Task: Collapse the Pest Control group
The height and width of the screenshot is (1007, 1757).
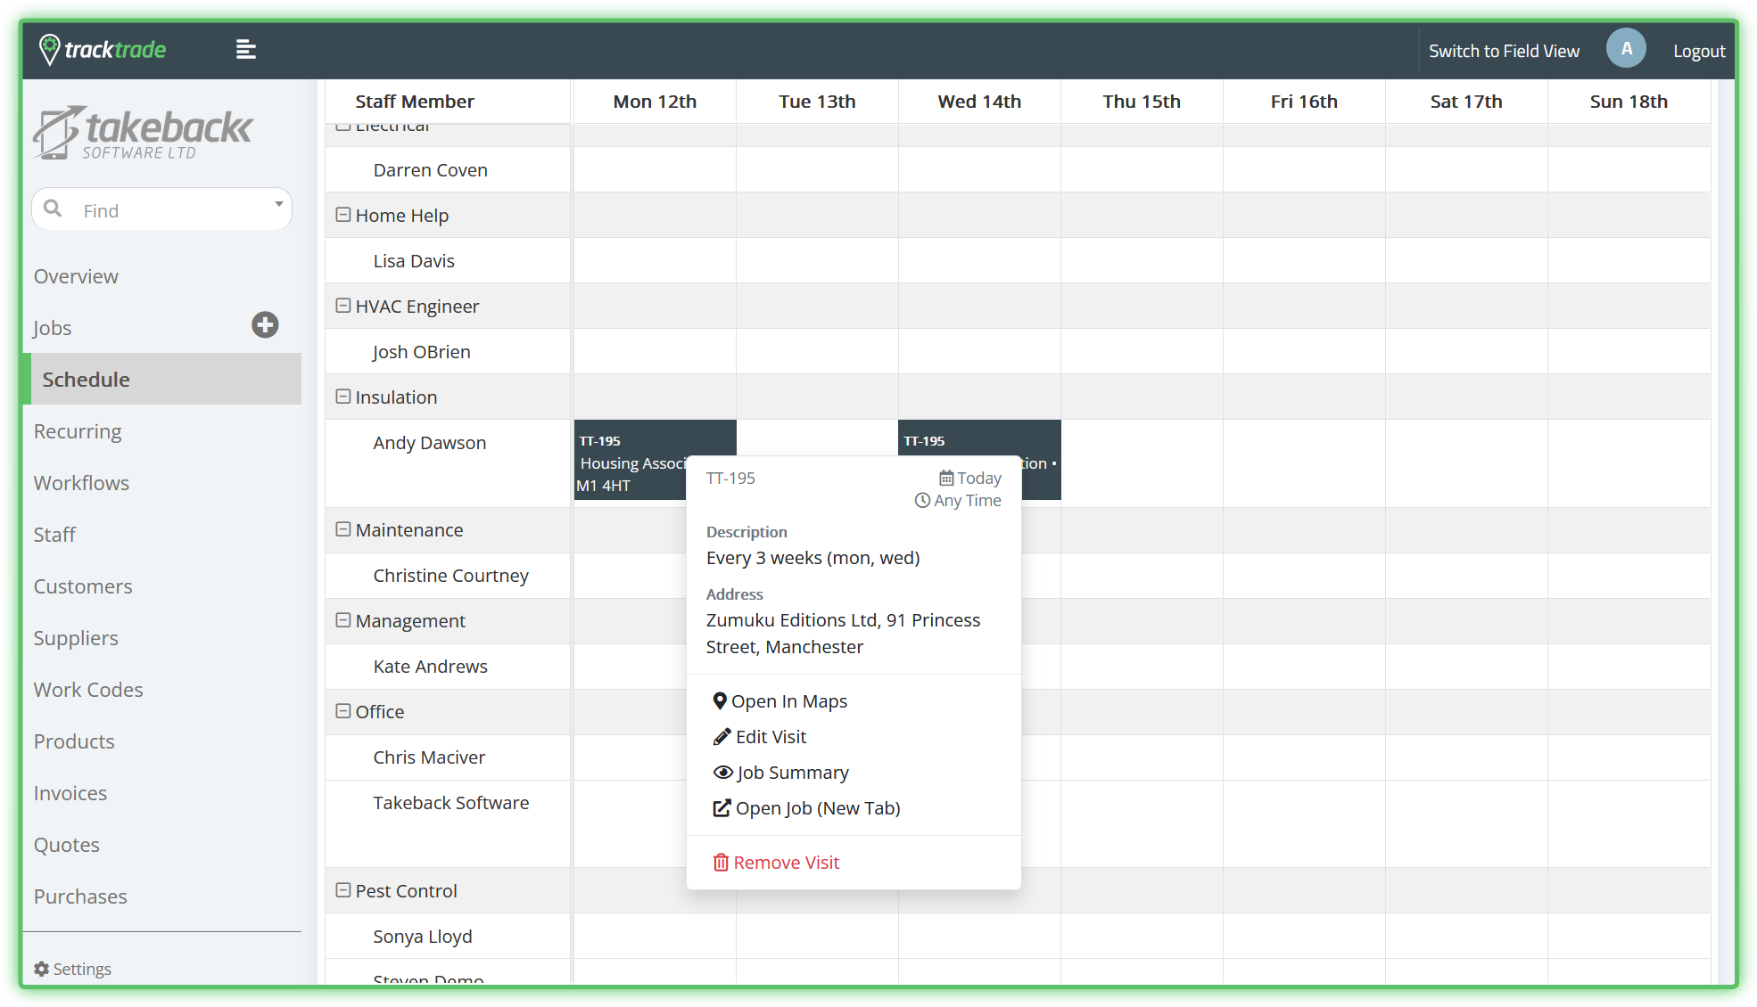Action: point(342,890)
